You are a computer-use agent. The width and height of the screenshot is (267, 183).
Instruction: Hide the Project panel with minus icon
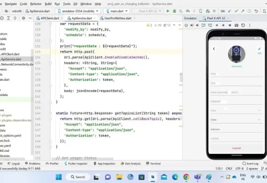pos(30,18)
